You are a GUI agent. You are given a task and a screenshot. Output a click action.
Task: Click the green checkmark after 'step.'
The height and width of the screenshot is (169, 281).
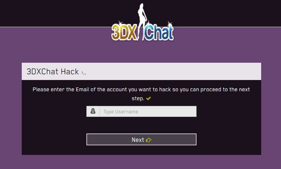(x=149, y=98)
